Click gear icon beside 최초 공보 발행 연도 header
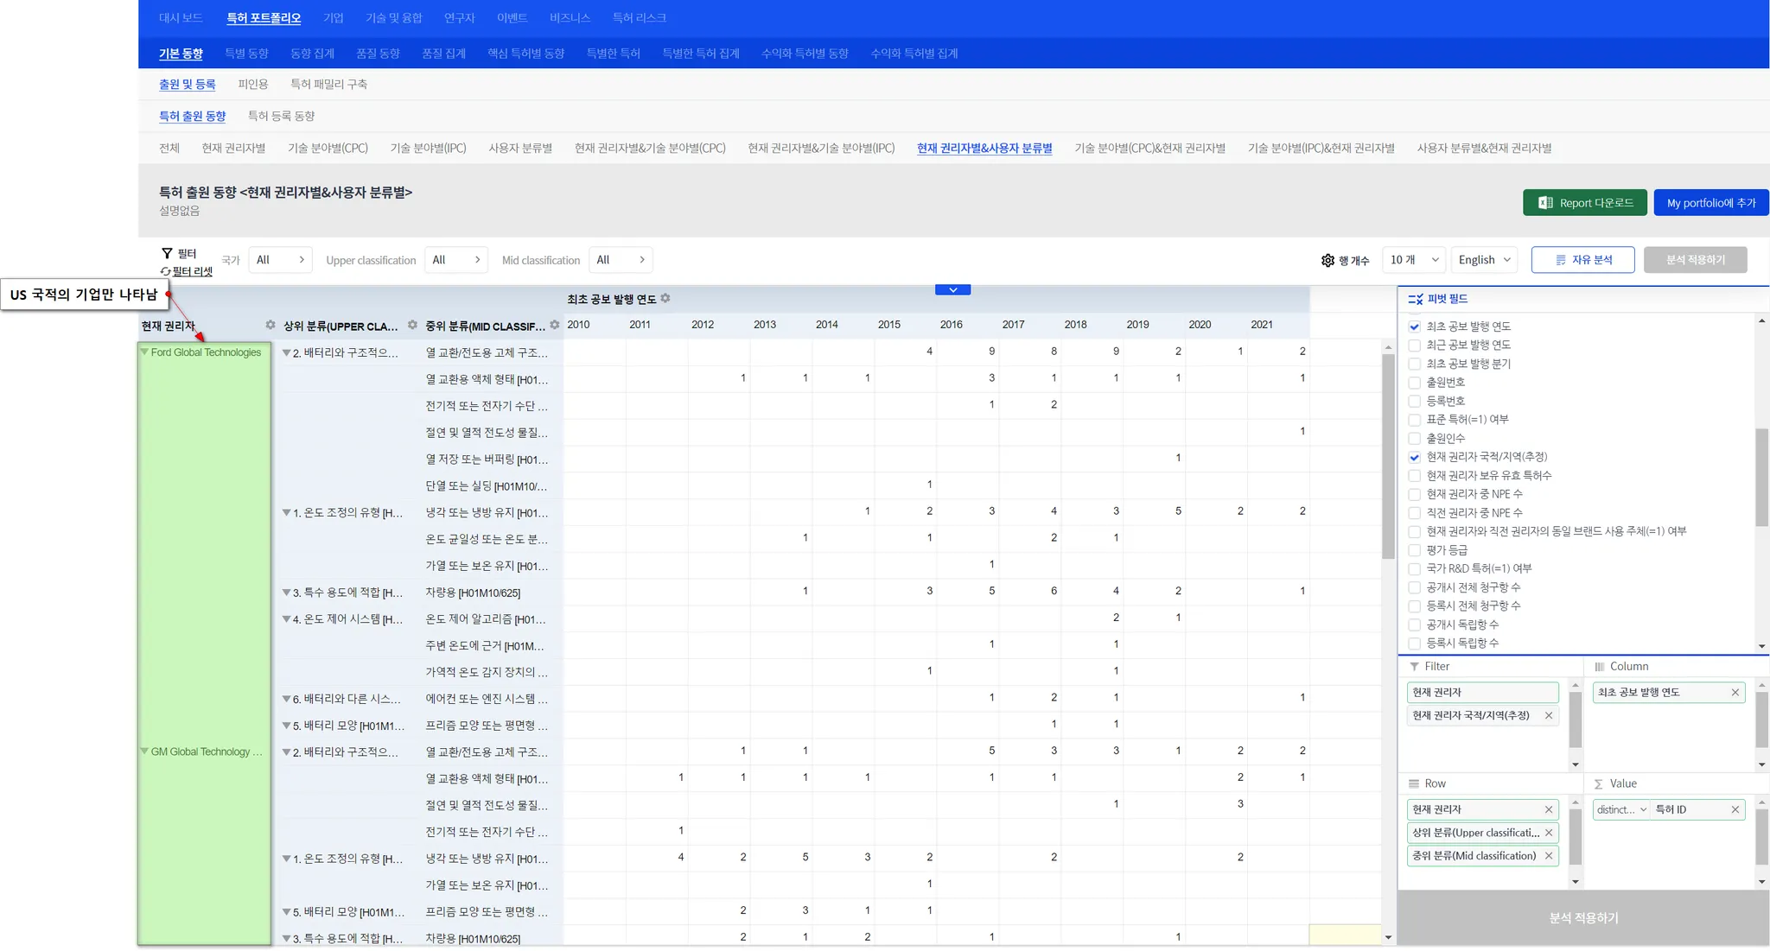The height and width of the screenshot is (951, 1770). [665, 299]
